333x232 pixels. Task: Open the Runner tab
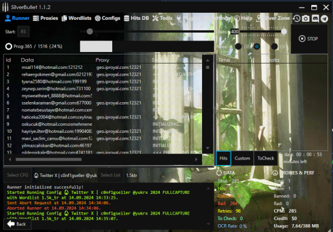[x=17, y=18]
